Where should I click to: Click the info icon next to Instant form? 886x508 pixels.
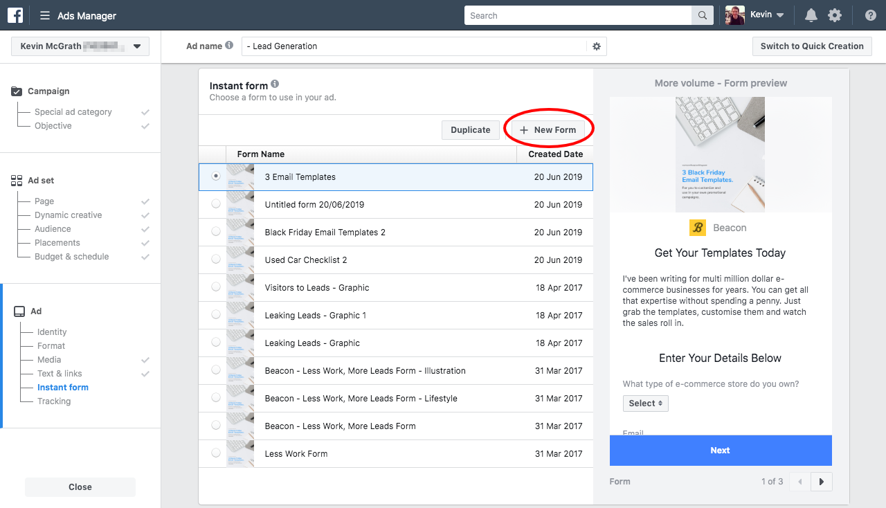[275, 84]
